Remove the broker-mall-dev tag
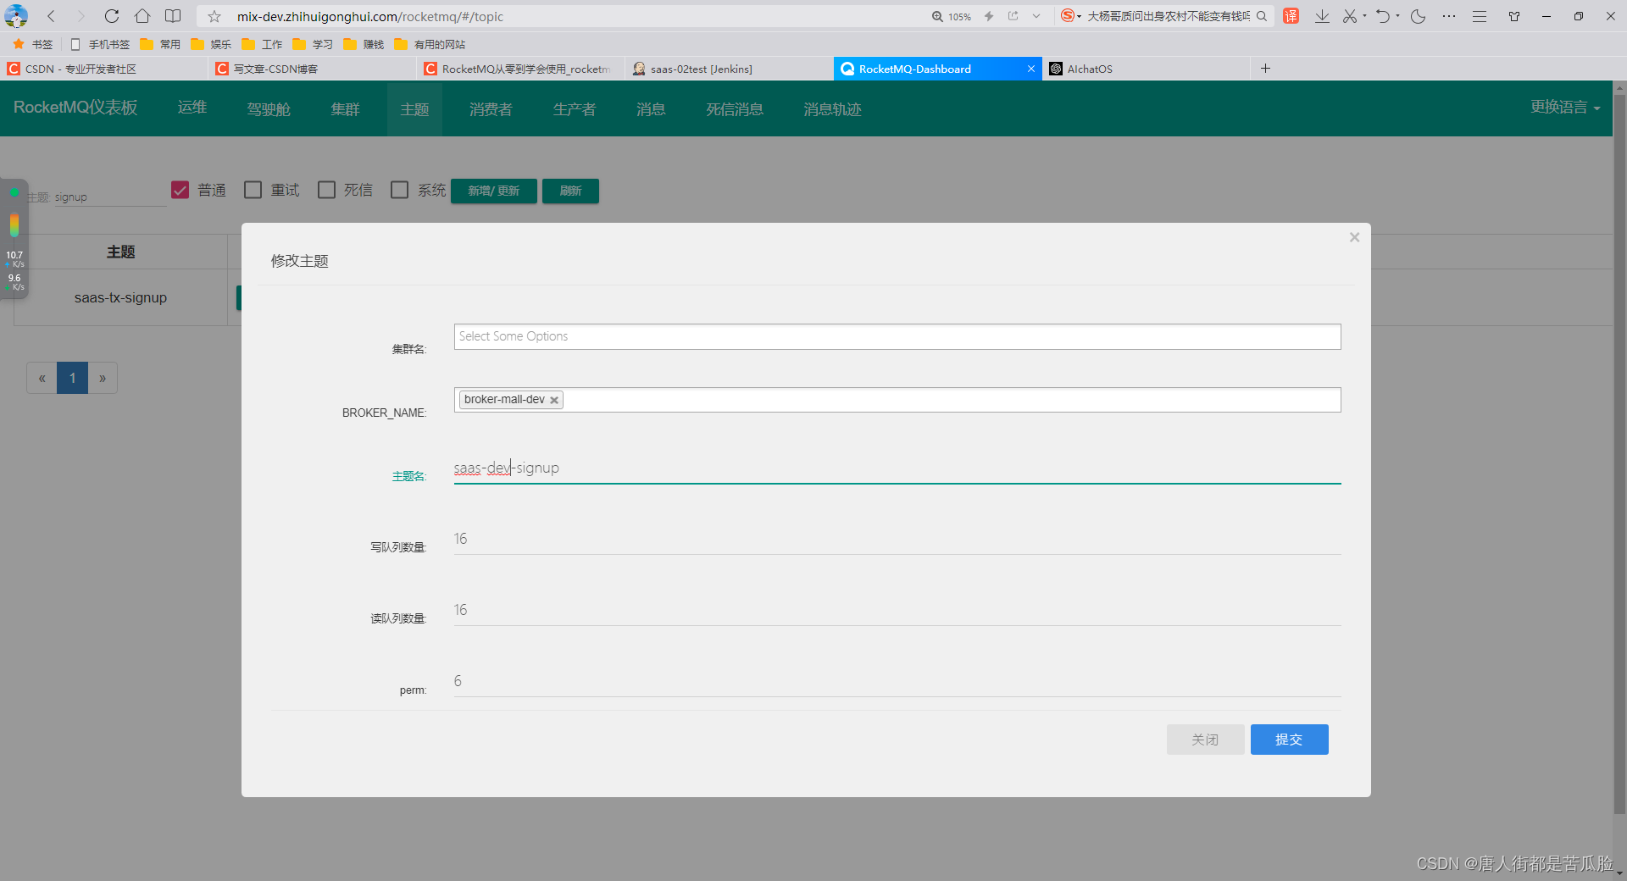1627x881 pixels. click(554, 400)
